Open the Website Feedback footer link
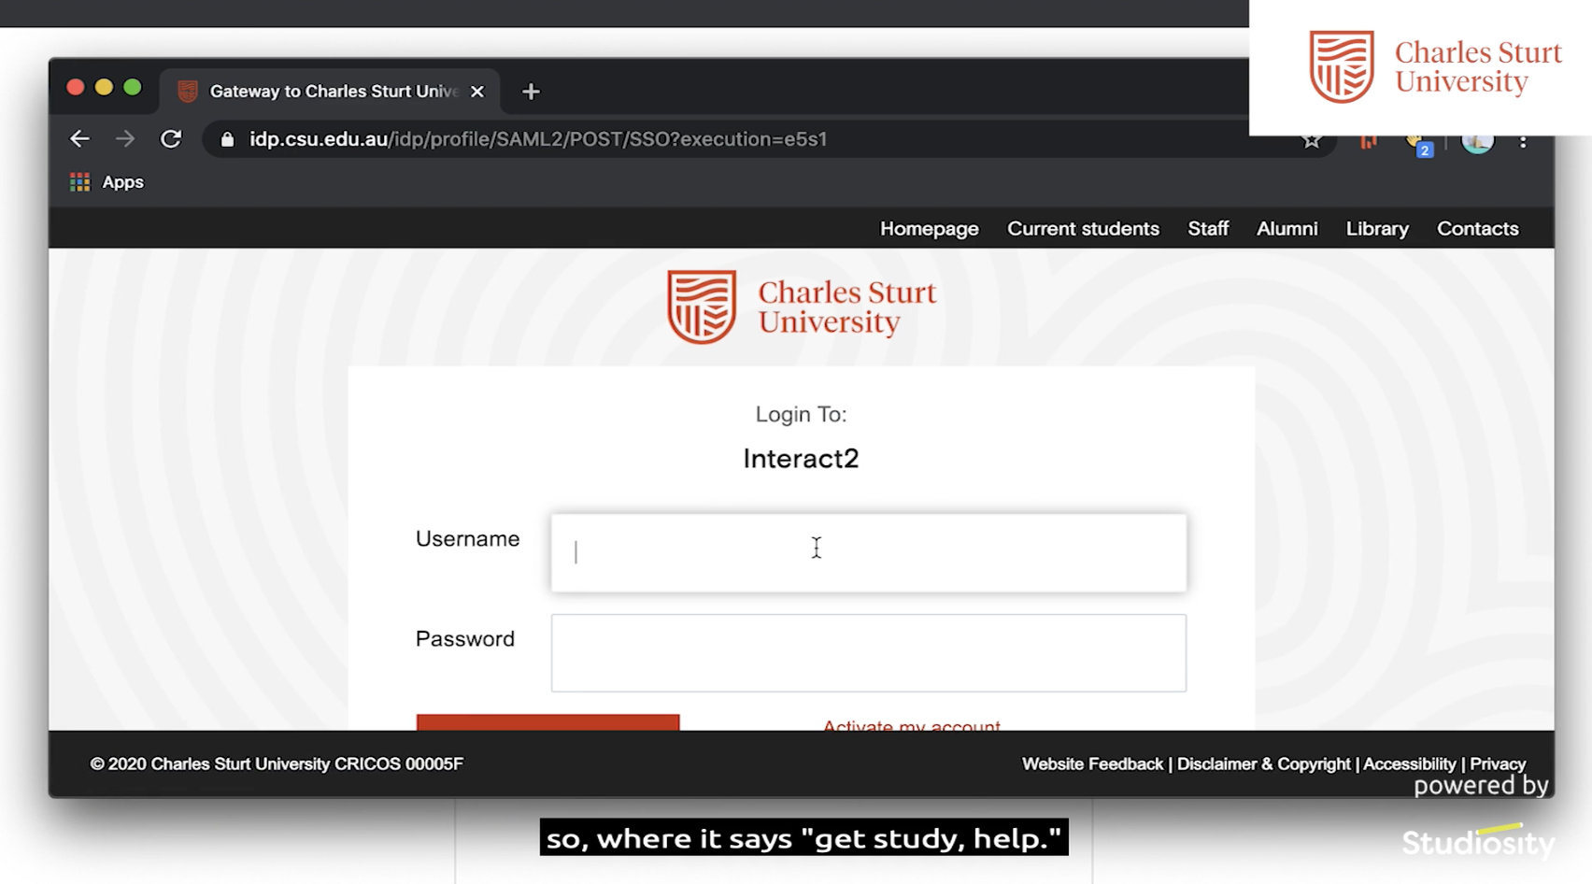Screen dimensions: 1592x884 (x=1092, y=764)
